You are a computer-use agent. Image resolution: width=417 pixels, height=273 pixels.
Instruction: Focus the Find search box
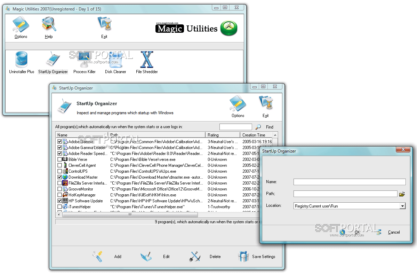coord(235,127)
